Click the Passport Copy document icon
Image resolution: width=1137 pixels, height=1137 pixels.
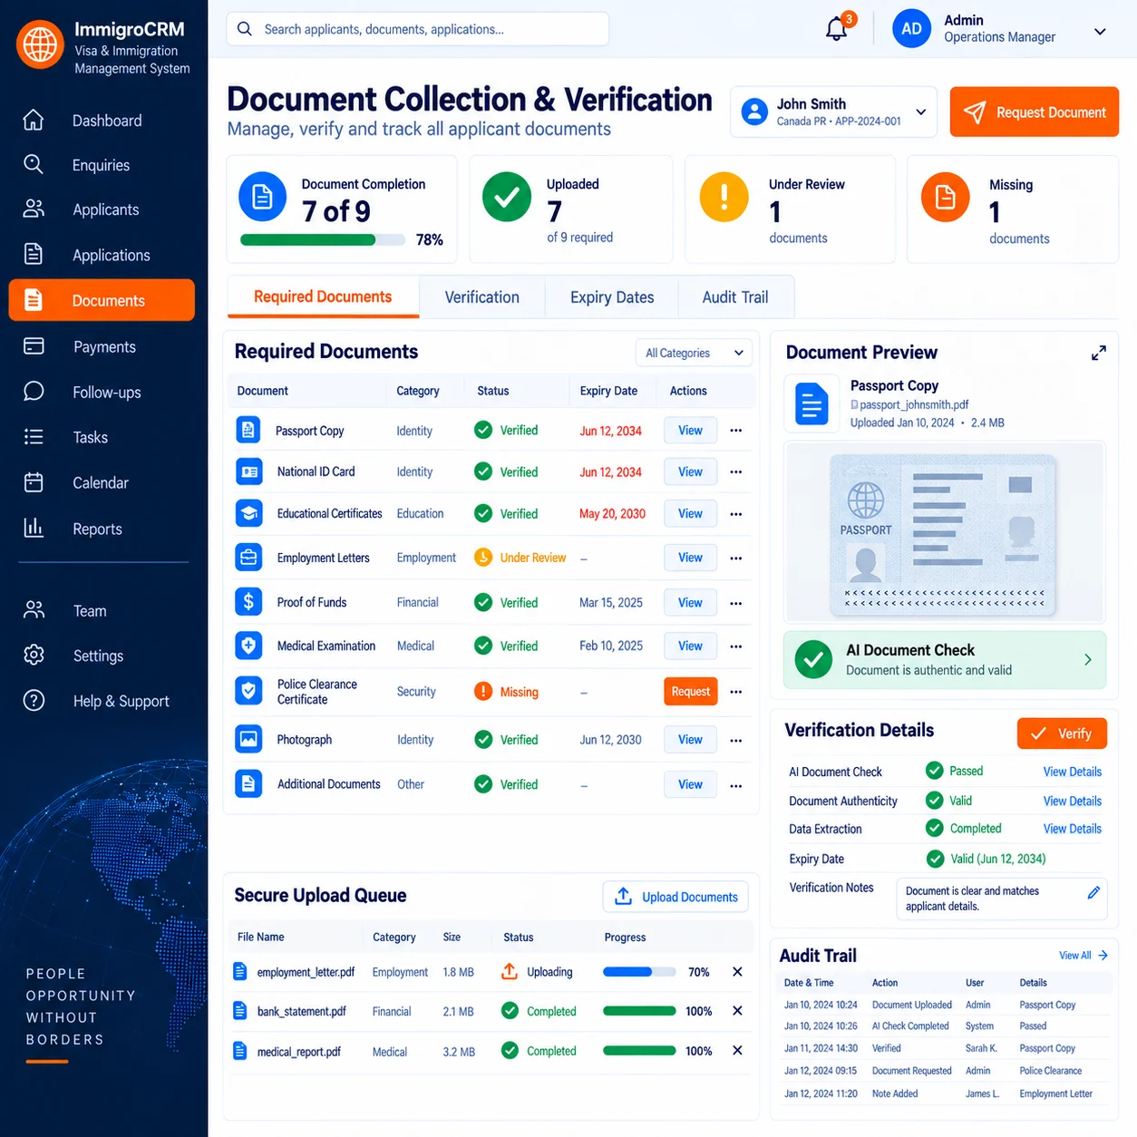[248, 430]
